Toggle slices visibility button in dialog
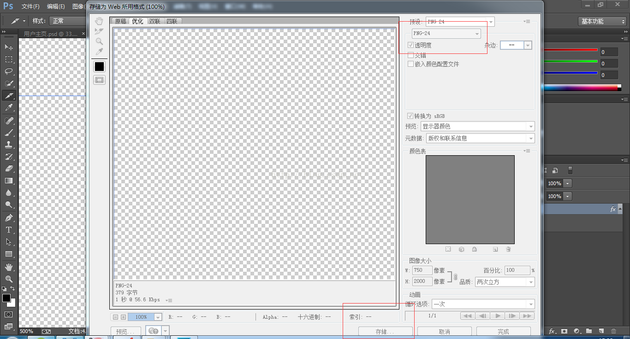This screenshot has width=630, height=339. [x=99, y=80]
